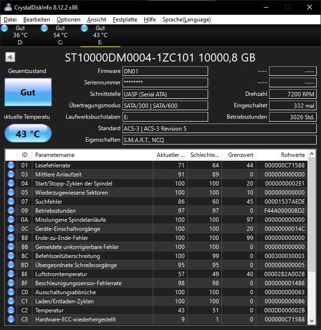The width and height of the screenshot is (321, 330).
Task: Click the scrollbar up arrow in attribute list
Action: coord(312,154)
